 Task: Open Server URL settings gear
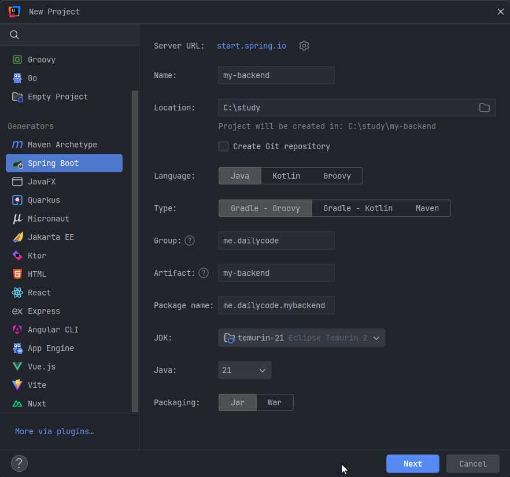[304, 46]
